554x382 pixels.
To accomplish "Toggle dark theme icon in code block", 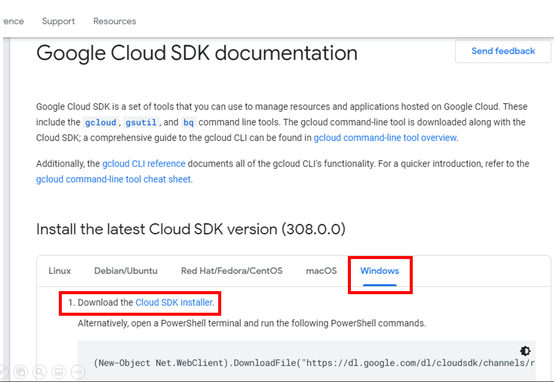I will tap(525, 351).
